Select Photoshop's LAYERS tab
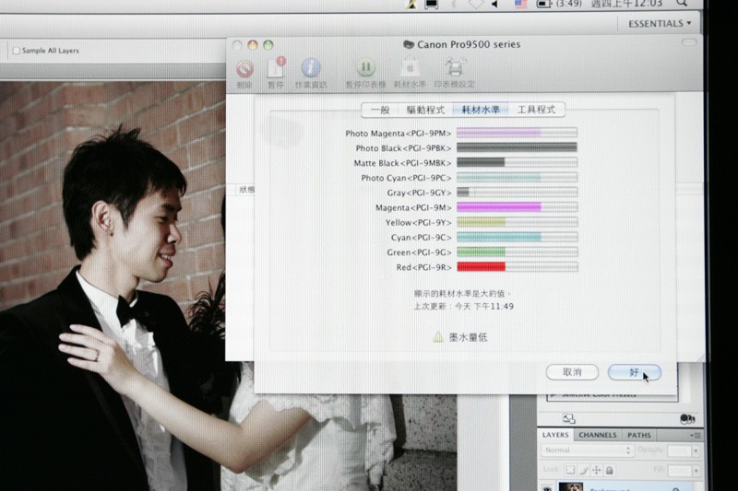Screen dimensions: 738x491 pos(555,435)
